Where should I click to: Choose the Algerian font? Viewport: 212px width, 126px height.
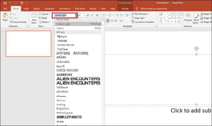(x=64, y=75)
